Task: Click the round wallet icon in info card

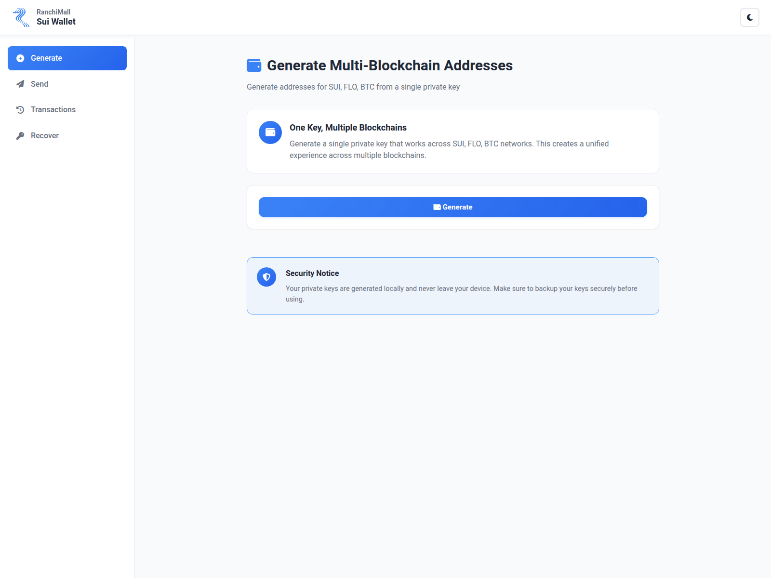Action: [x=270, y=132]
